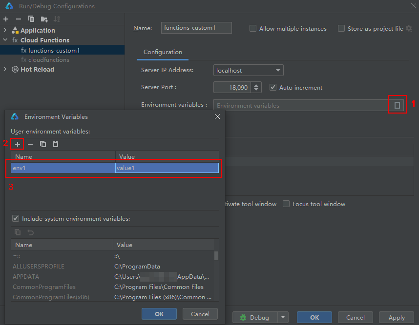This screenshot has height=325, width=419.
Task: Click the Apply button
Action: [x=396, y=317]
